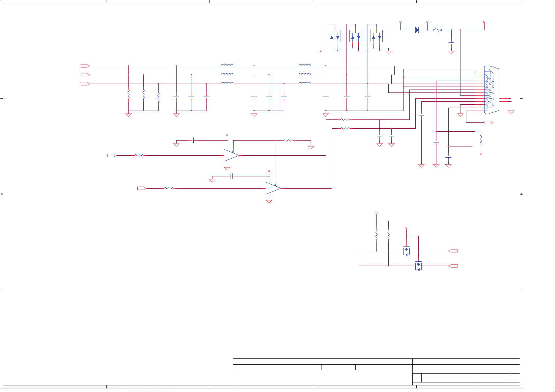The height and width of the screenshot is (392, 555).
Task: Select the upper MOSFET transistor symbol
Action: click(x=406, y=251)
